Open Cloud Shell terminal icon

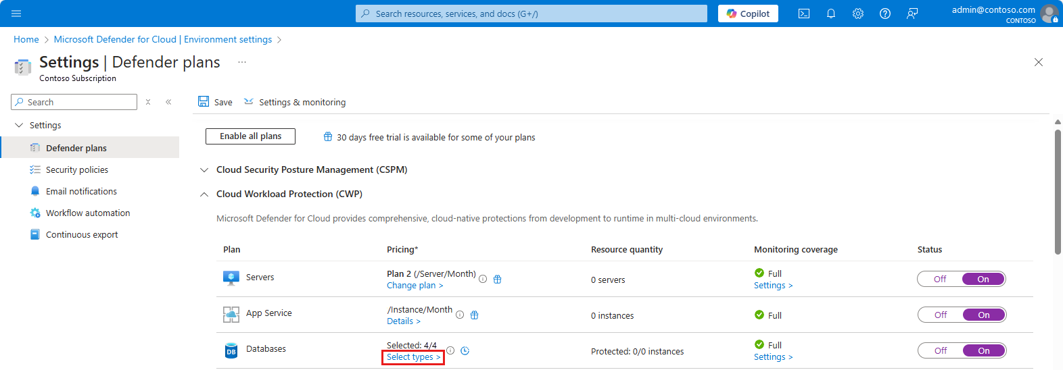tap(804, 14)
